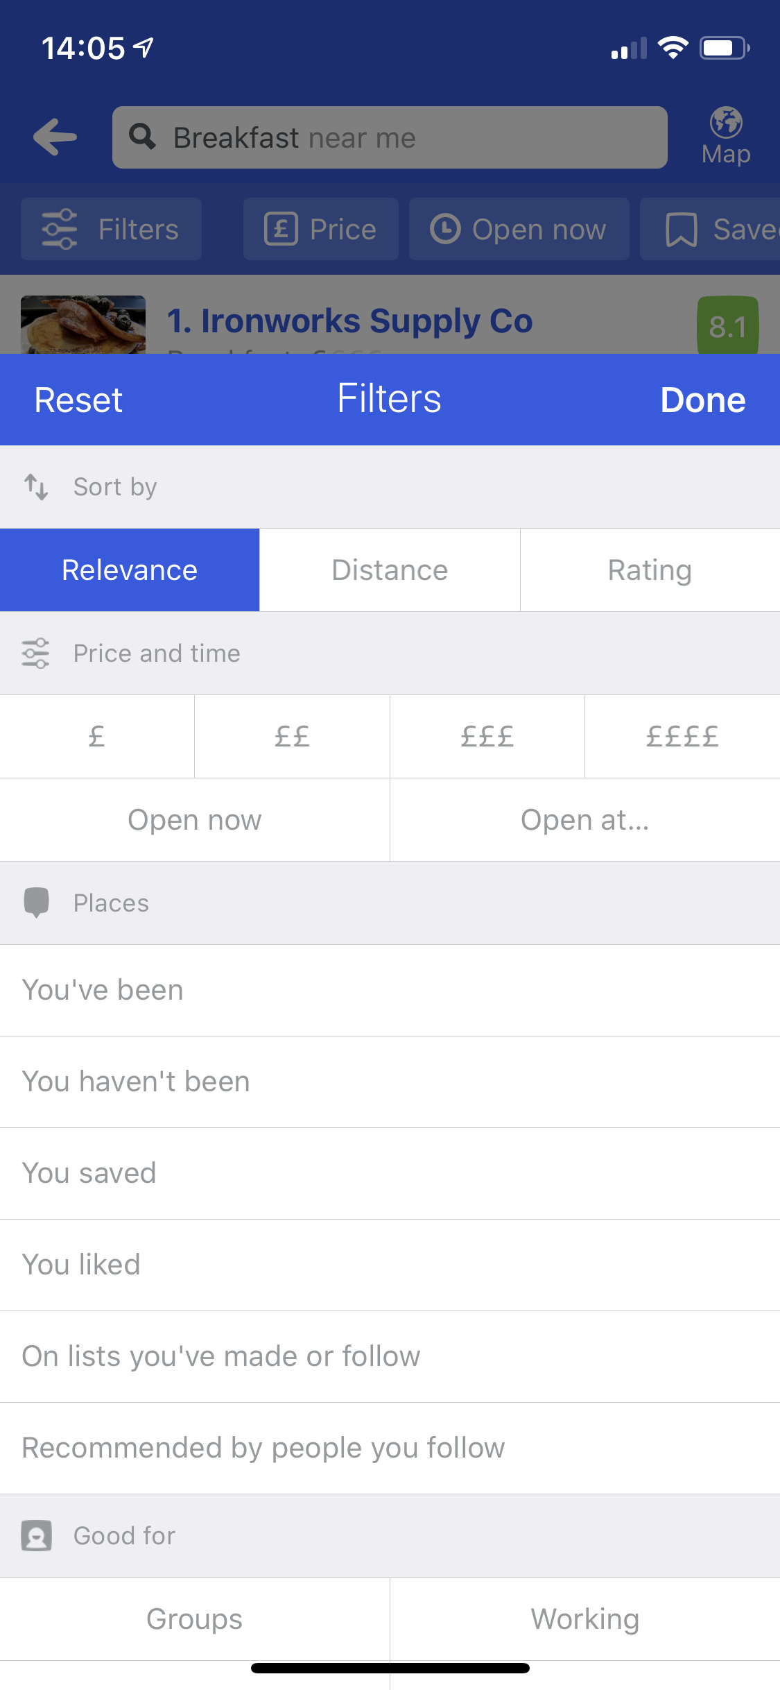Image resolution: width=780 pixels, height=1690 pixels.
Task: Tap the green 8.1 rating badge
Action: pos(727,326)
